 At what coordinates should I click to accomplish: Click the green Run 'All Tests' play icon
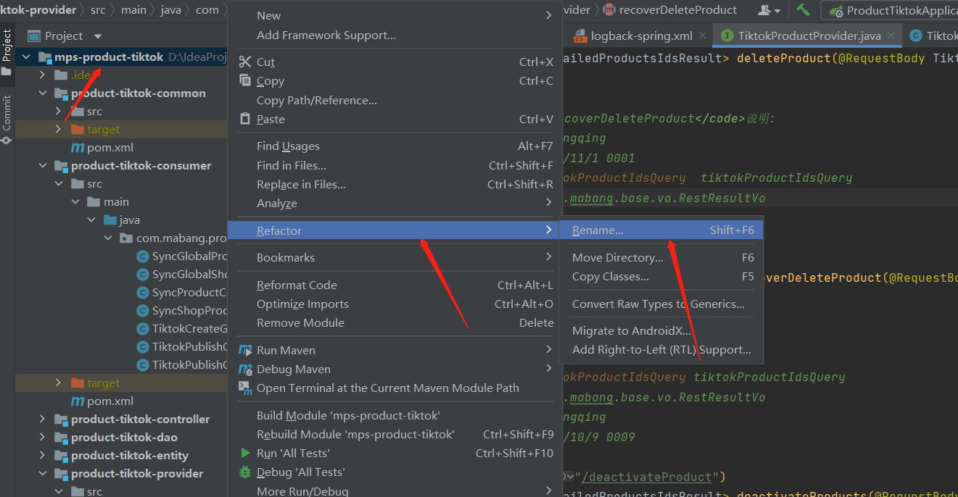pos(245,454)
